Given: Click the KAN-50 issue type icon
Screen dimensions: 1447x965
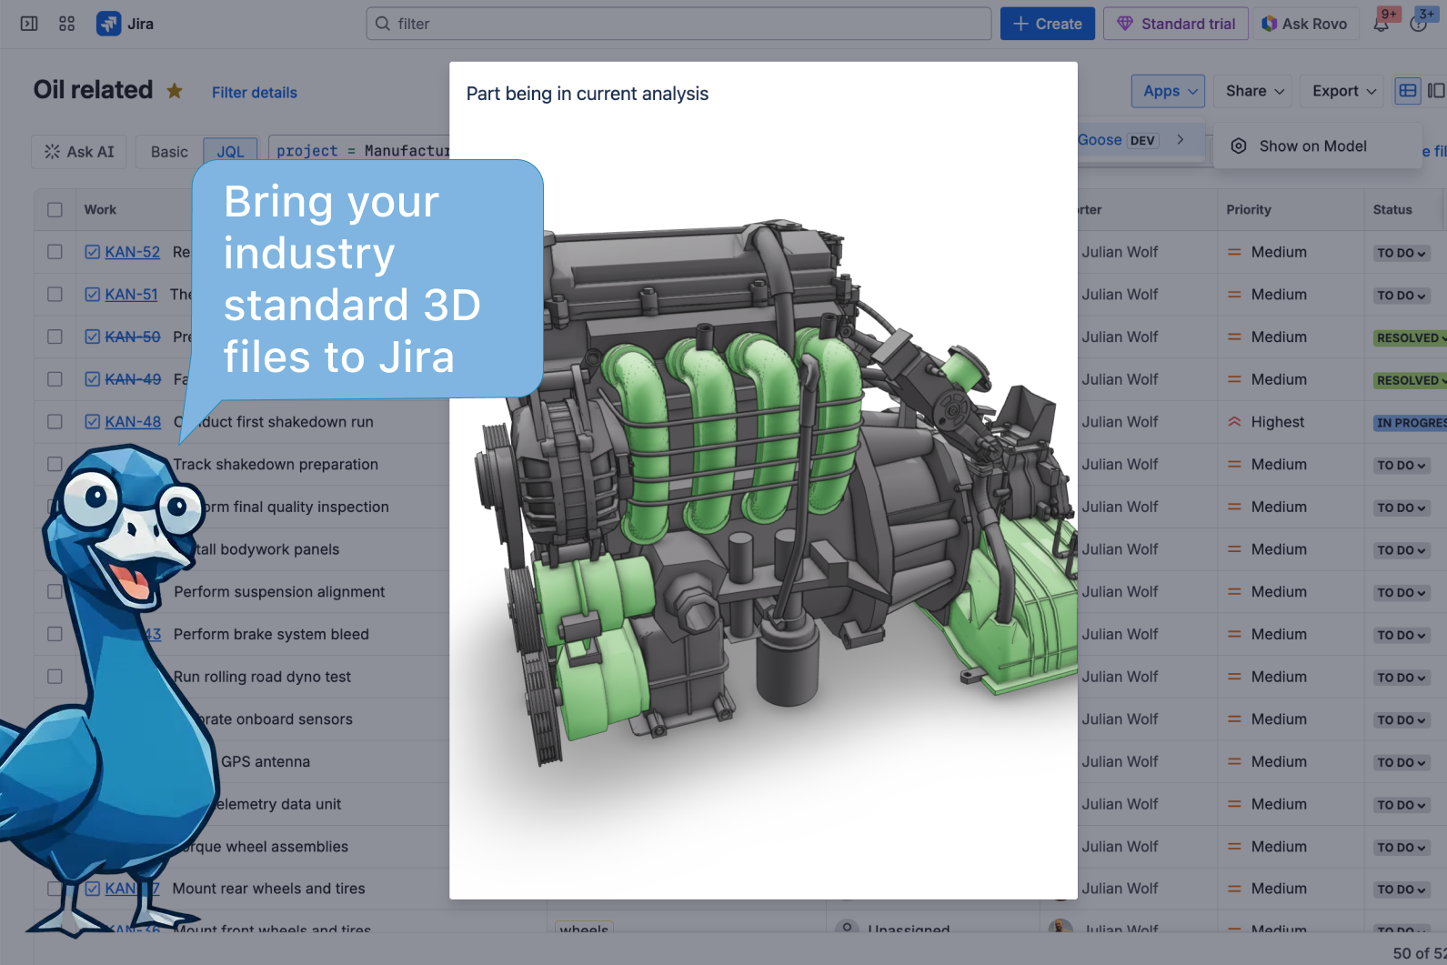Looking at the screenshot, I should click(x=93, y=337).
